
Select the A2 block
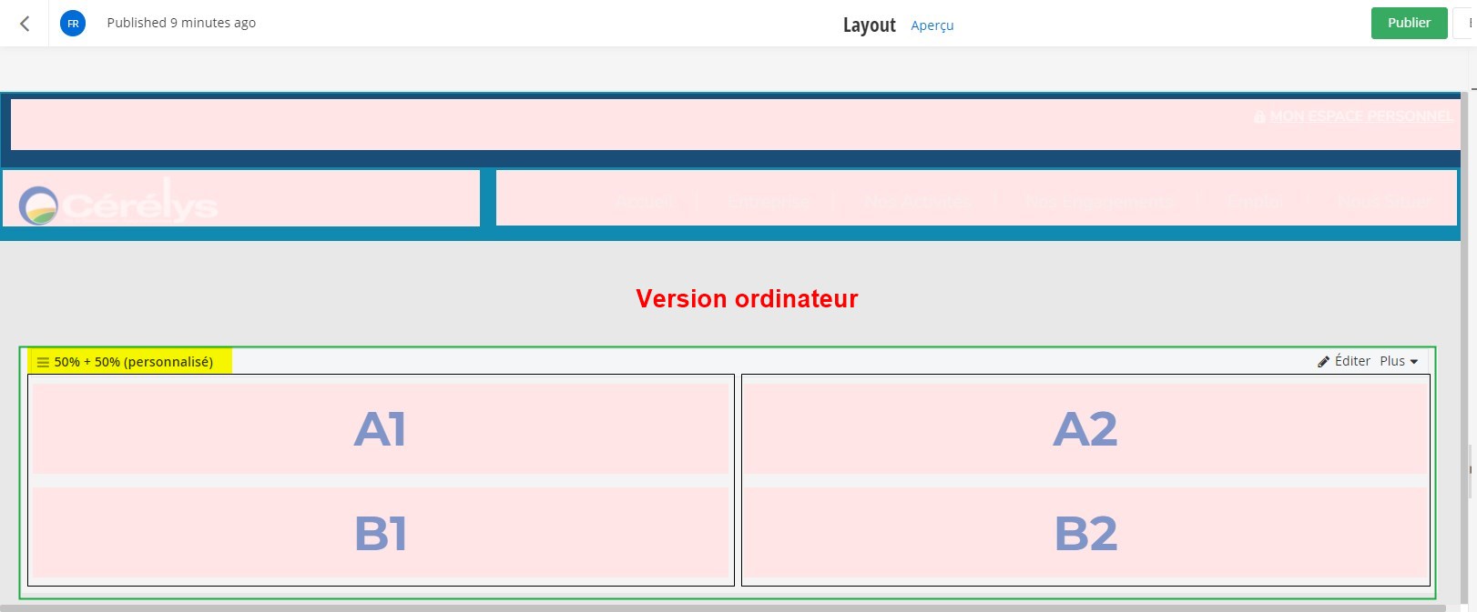tap(1085, 428)
